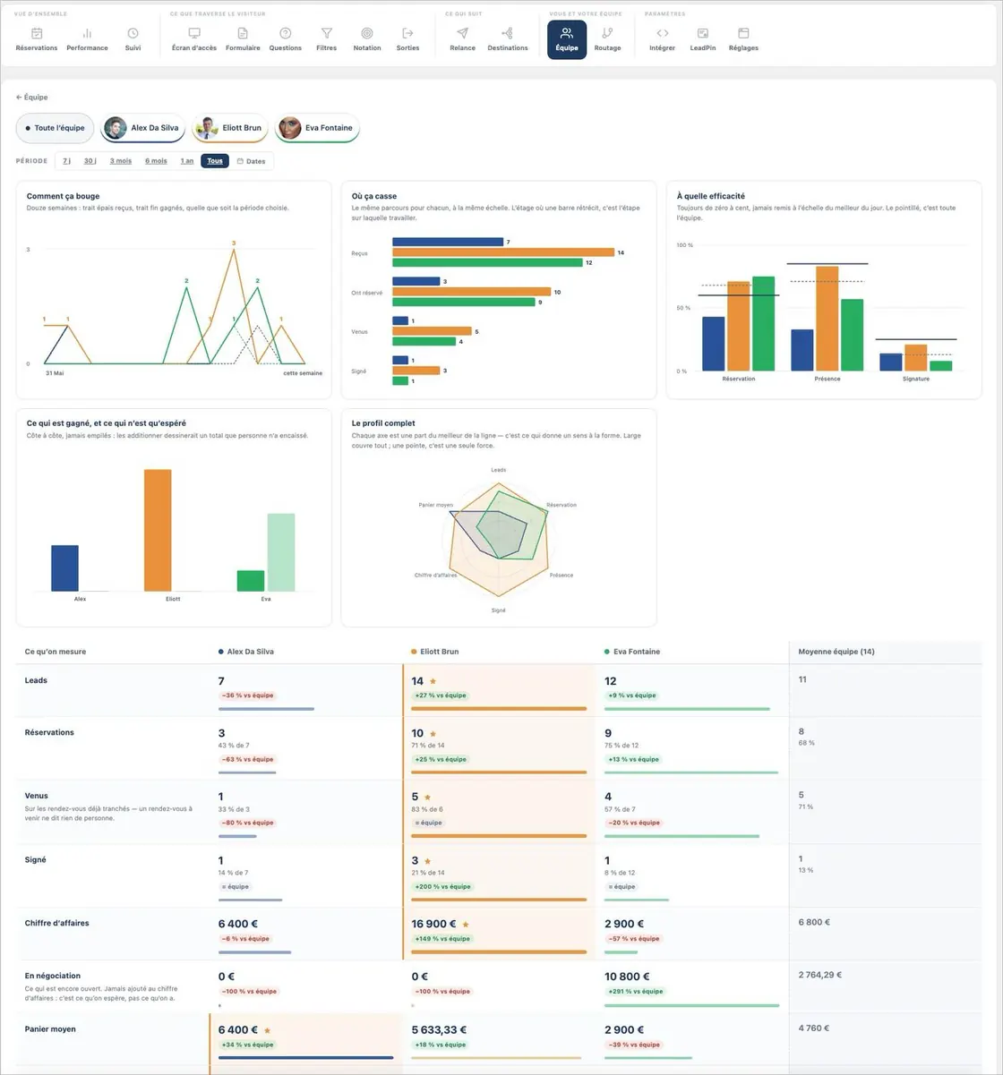
Task: Choose the 1 an period
Action: (186, 161)
